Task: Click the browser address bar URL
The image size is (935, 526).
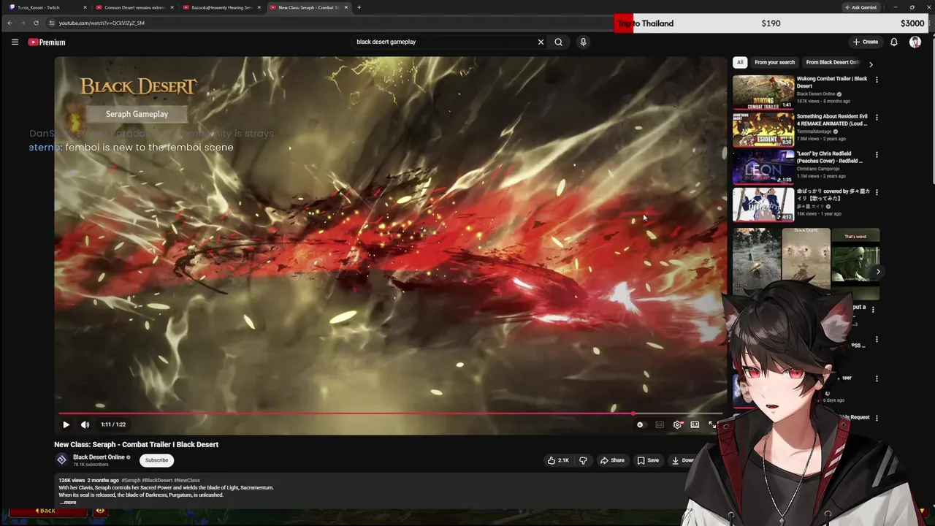Action: 102,23
